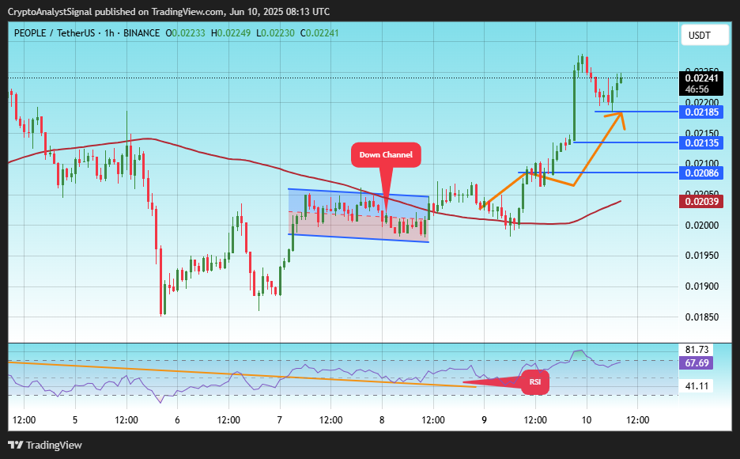This screenshot has width=740, height=459.
Task: Click the USDT currency button
Action: tap(705, 36)
